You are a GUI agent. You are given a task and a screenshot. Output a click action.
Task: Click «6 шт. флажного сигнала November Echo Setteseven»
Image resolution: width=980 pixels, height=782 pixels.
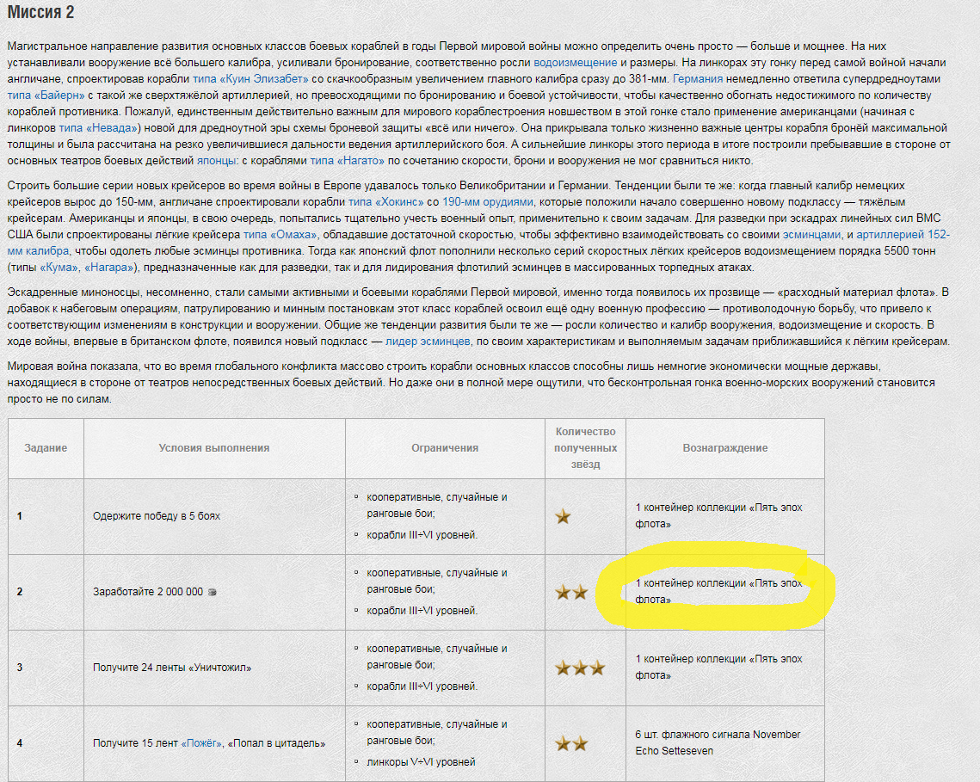718,742
